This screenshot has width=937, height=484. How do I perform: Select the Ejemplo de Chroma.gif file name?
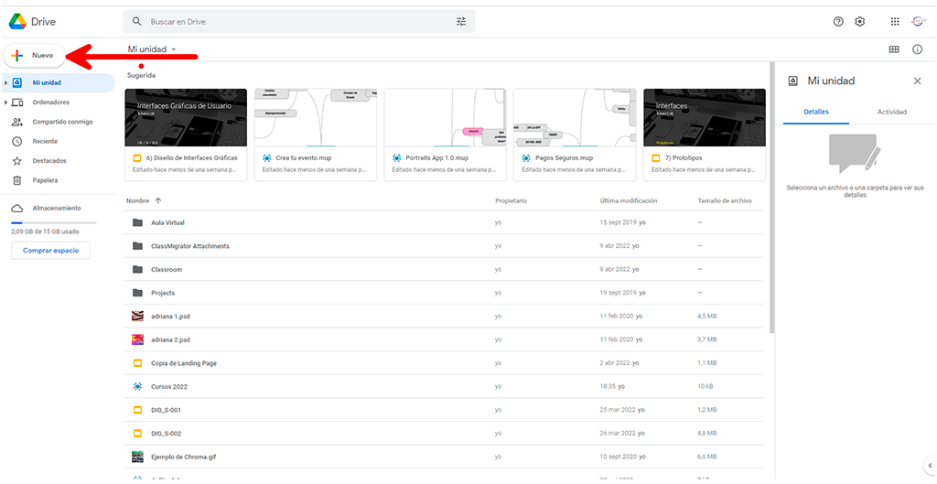(183, 457)
